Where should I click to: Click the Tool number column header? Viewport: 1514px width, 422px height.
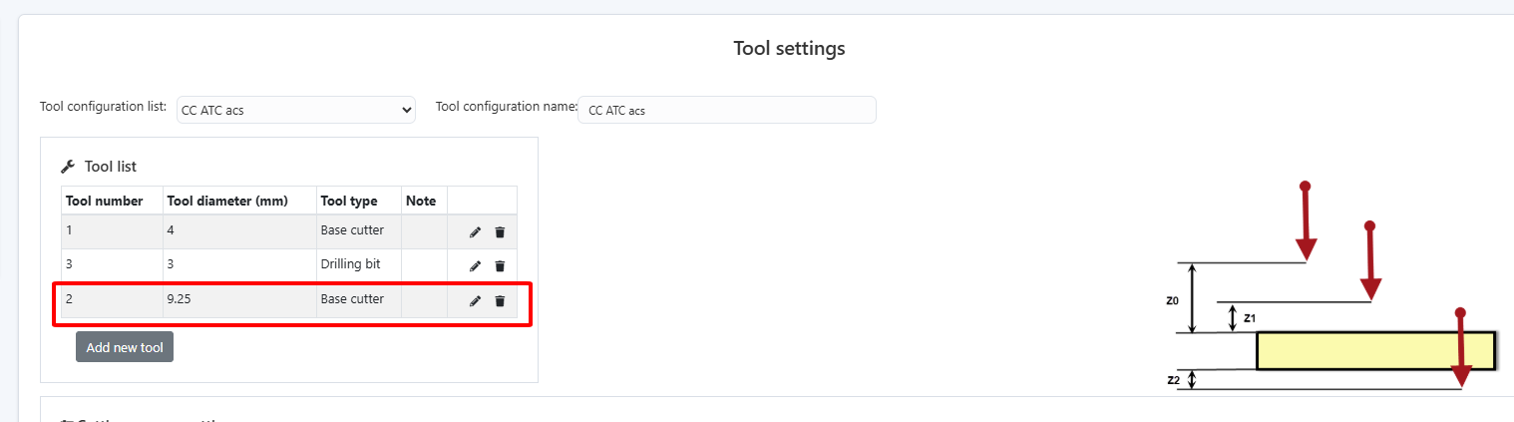105,201
